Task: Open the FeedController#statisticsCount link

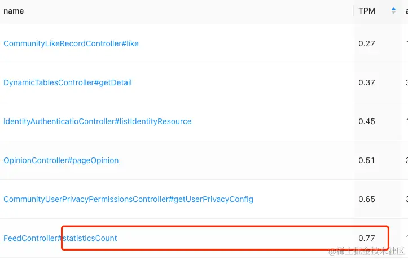Action: [60, 238]
